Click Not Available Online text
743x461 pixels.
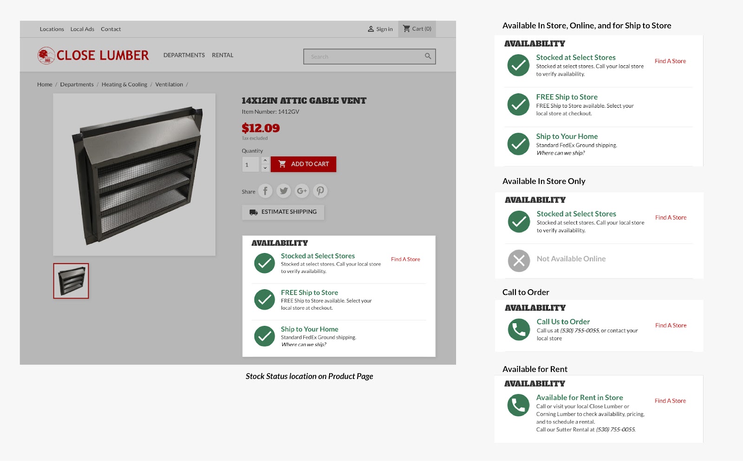click(571, 259)
